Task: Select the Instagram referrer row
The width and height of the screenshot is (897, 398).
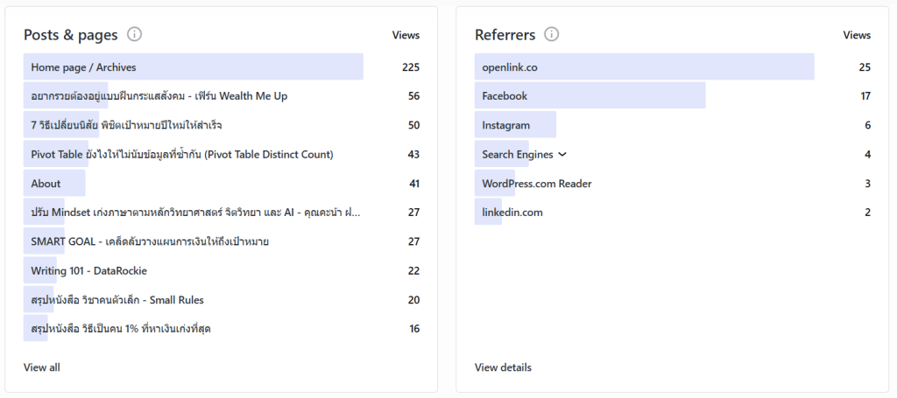Action: point(505,125)
